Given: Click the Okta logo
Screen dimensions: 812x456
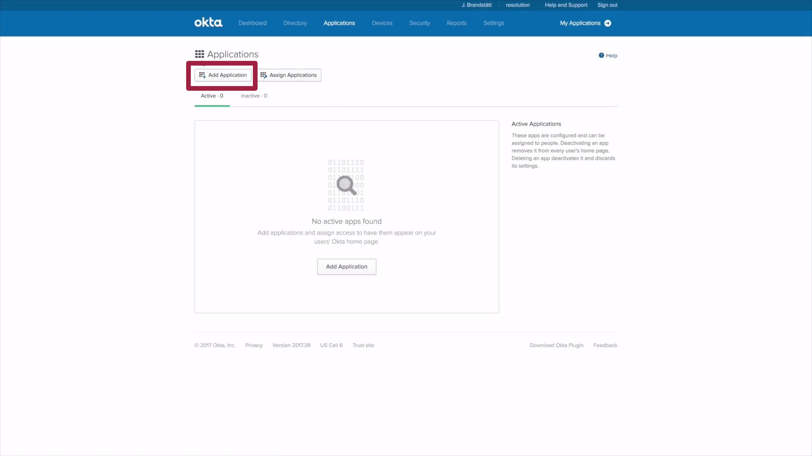Looking at the screenshot, I should click(x=208, y=22).
